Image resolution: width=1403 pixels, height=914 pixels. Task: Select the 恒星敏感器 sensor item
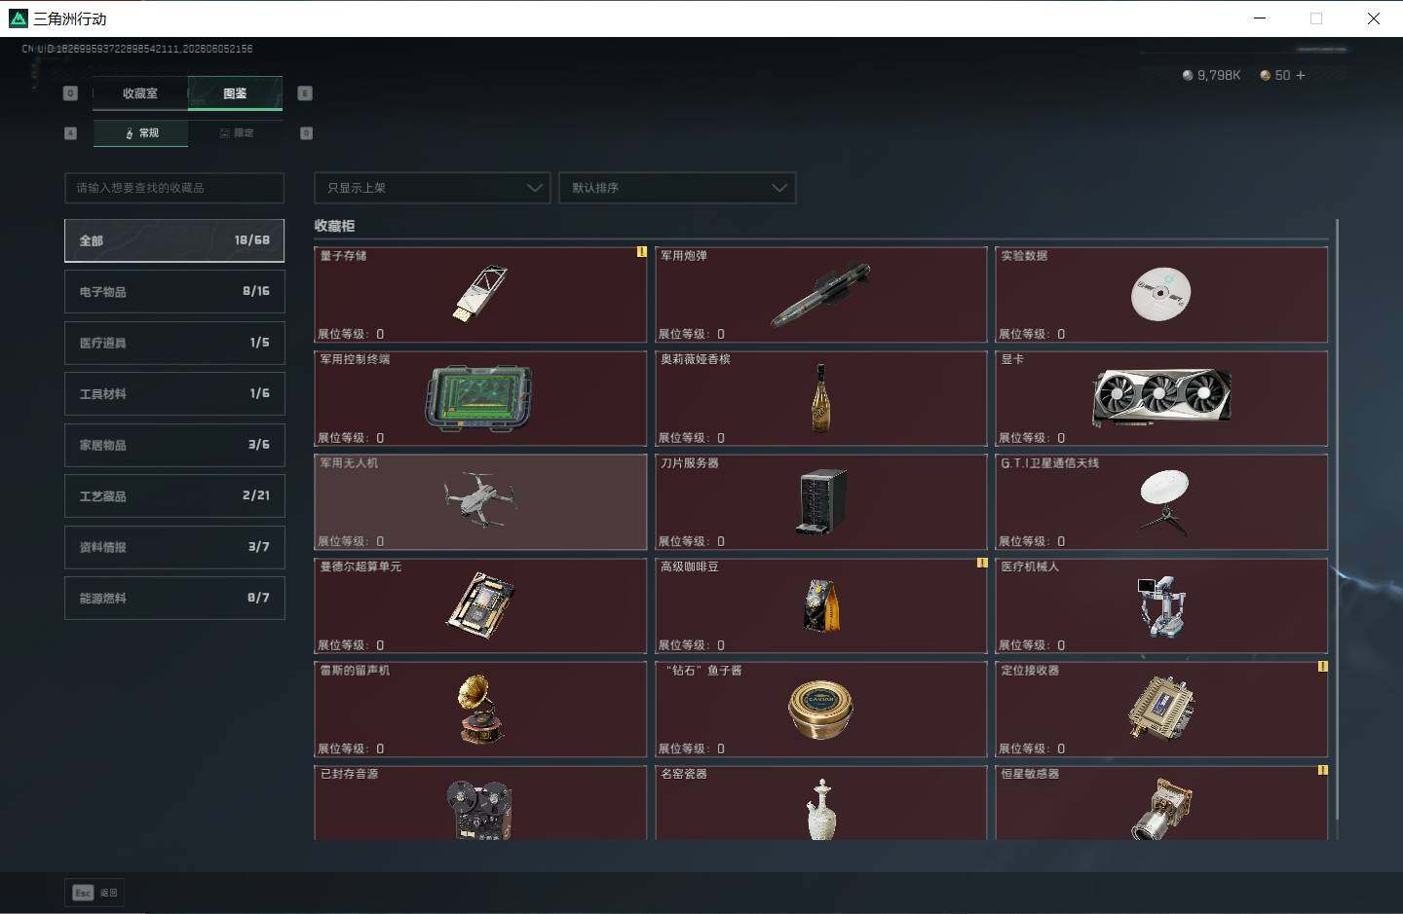point(1161,802)
